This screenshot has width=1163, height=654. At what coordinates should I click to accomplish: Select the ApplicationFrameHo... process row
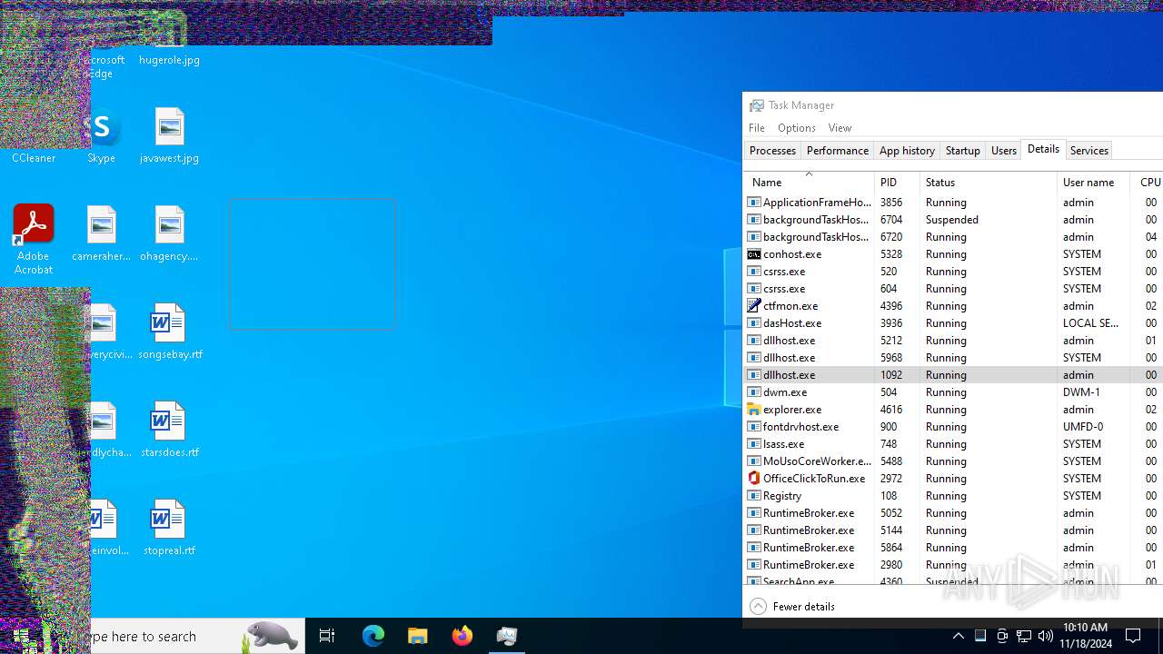pos(953,203)
